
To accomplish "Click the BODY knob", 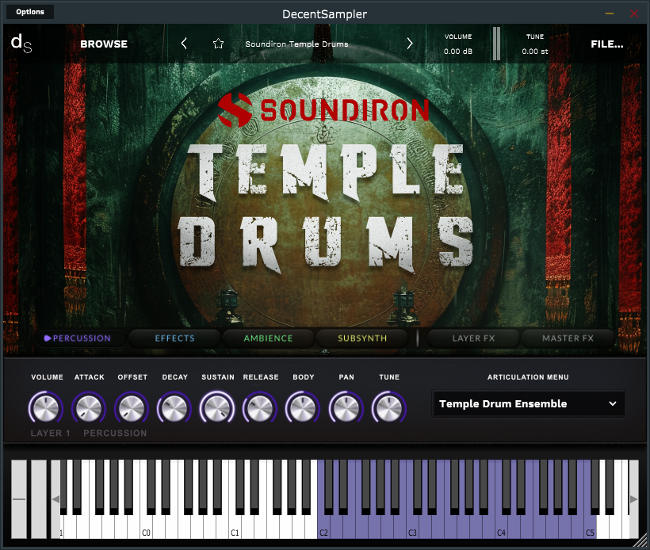I will (303, 408).
